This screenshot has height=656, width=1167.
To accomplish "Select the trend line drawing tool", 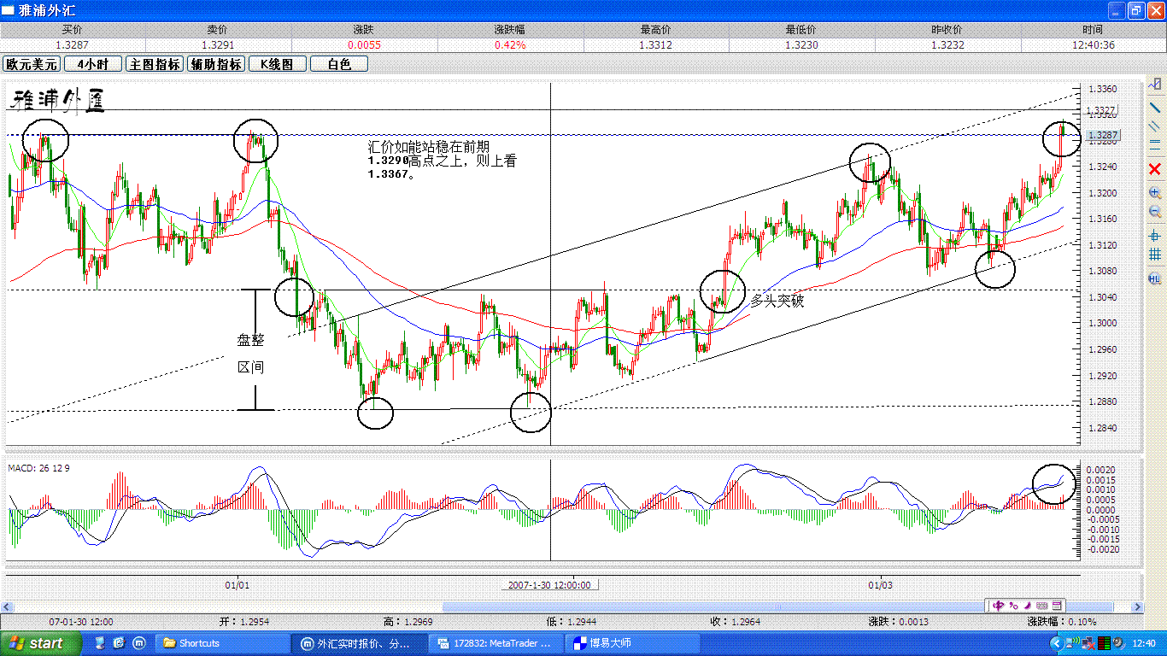I will 1155,107.
